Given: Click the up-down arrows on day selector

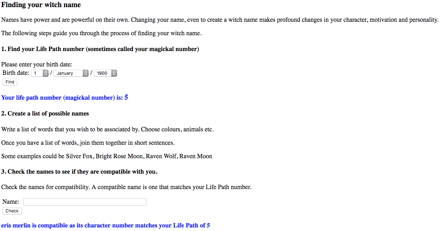Looking at the screenshot, I should (46, 73).
